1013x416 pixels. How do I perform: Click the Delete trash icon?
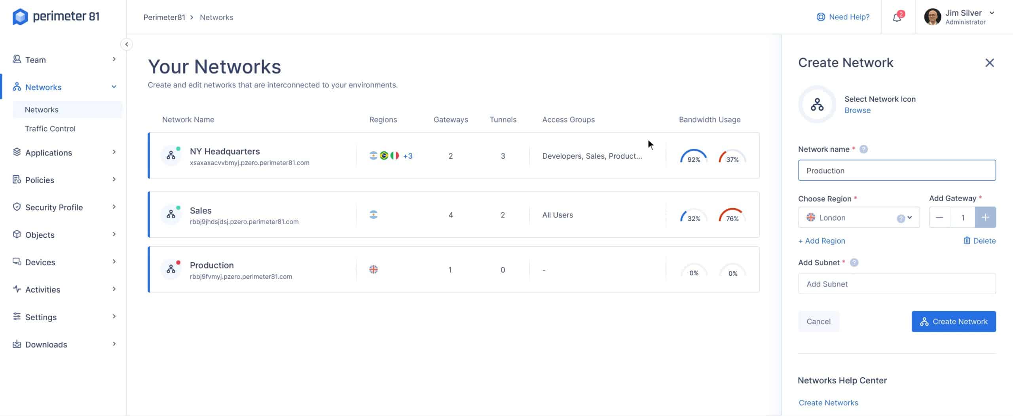tap(967, 241)
